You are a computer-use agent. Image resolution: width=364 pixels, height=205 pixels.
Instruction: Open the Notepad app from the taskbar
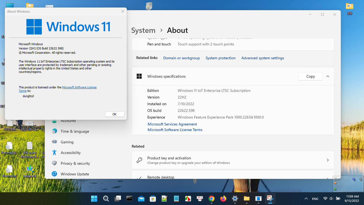pos(176,198)
